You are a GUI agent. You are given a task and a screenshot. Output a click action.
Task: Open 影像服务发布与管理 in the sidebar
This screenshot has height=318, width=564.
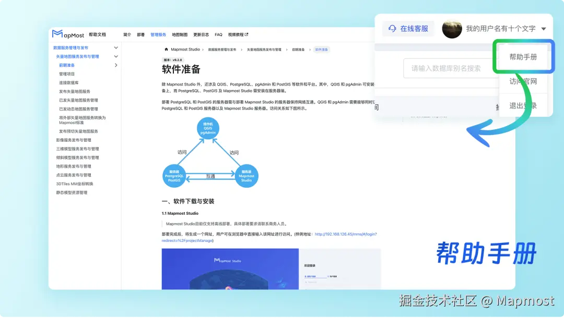pyautogui.click(x=74, y=140)
